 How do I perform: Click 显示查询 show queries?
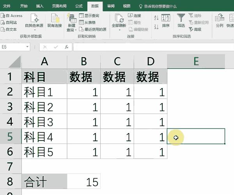pyautogui.click(x=89, y=16)
